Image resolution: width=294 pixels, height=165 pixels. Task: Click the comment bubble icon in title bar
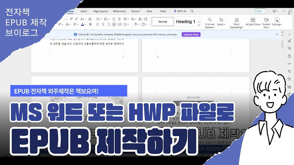pos(274,11)
